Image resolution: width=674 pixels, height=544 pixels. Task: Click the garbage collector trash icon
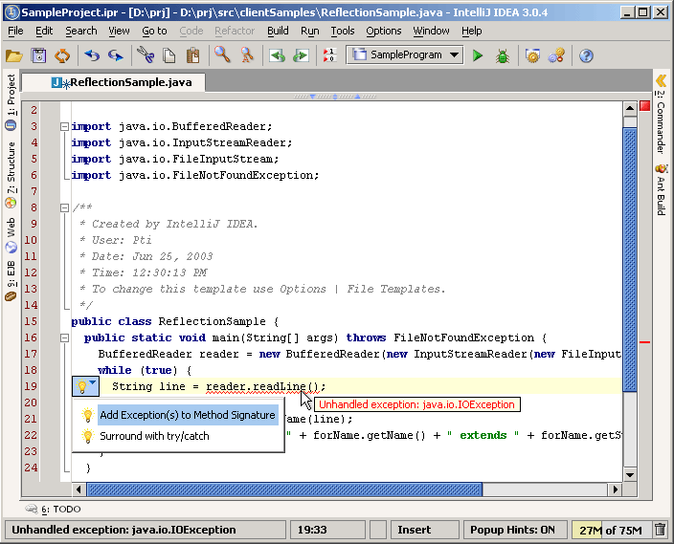(x=661, y=530)
